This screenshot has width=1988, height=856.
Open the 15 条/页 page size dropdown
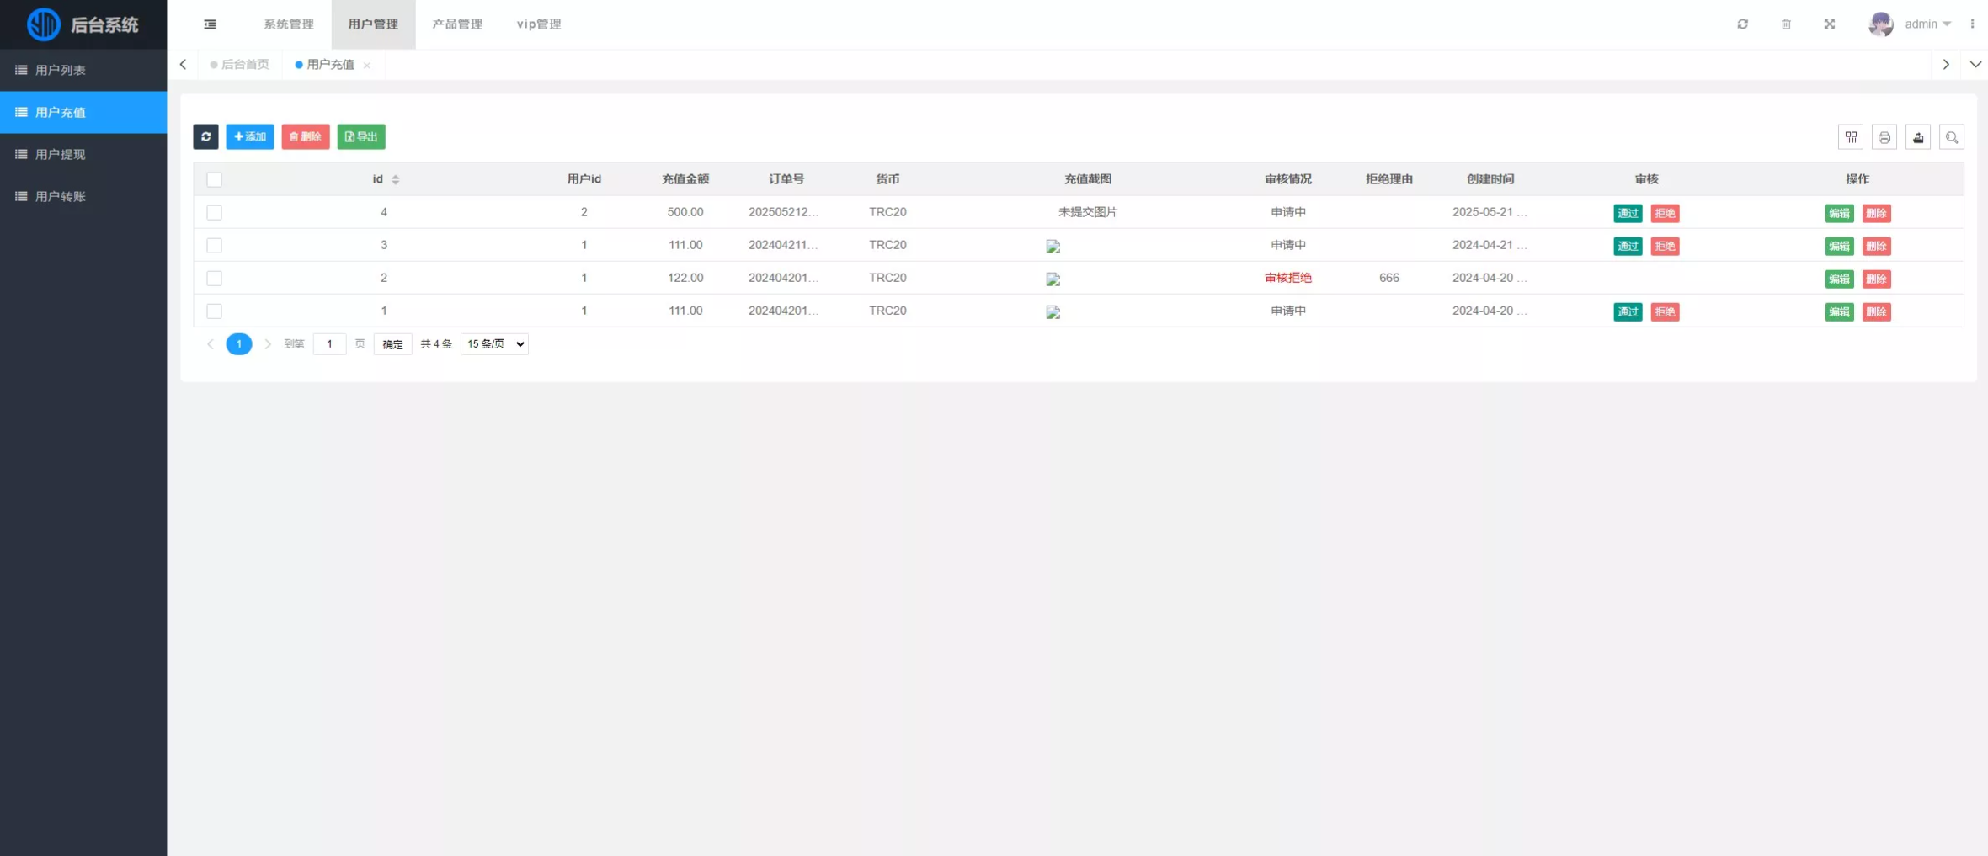(494, 344)
